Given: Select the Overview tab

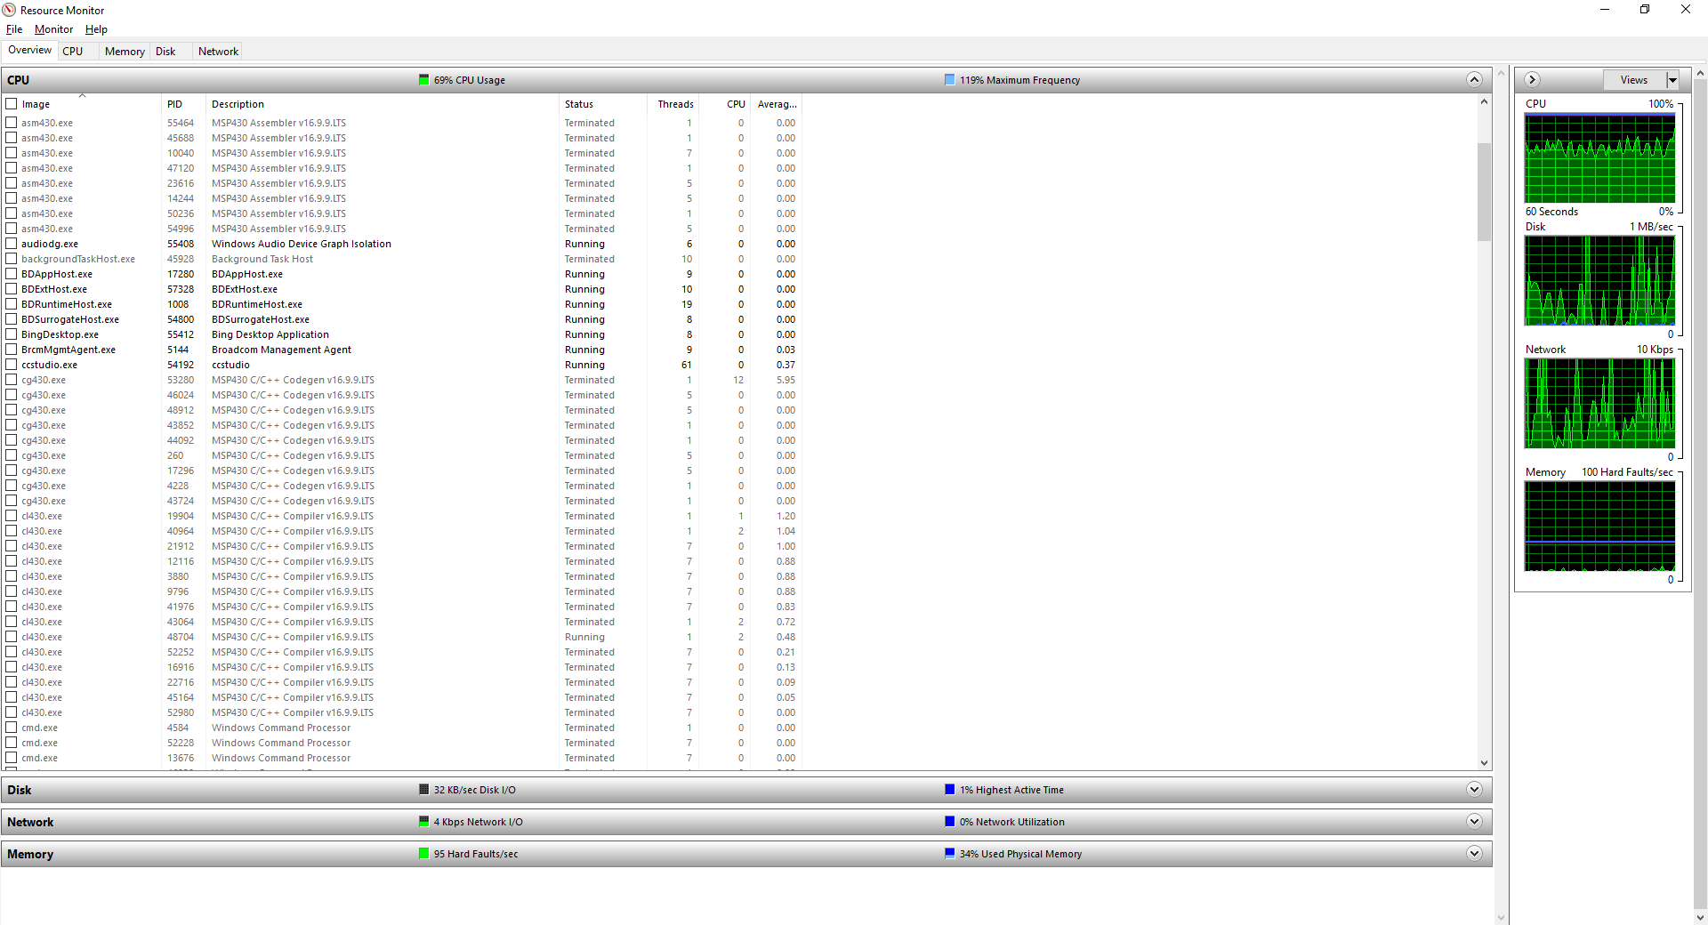Looking at the screenshot, I should [x=30, y=50].
